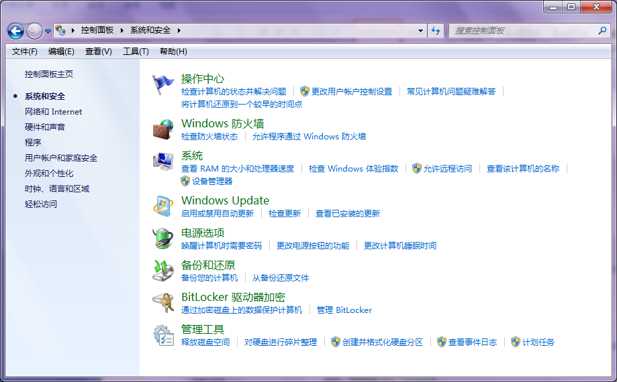
Task: Open 时钟、语言和区域 in sidebar
Action: [57, 188]
